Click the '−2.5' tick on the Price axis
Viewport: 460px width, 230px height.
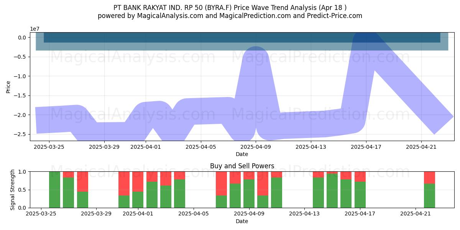point(20,134)
